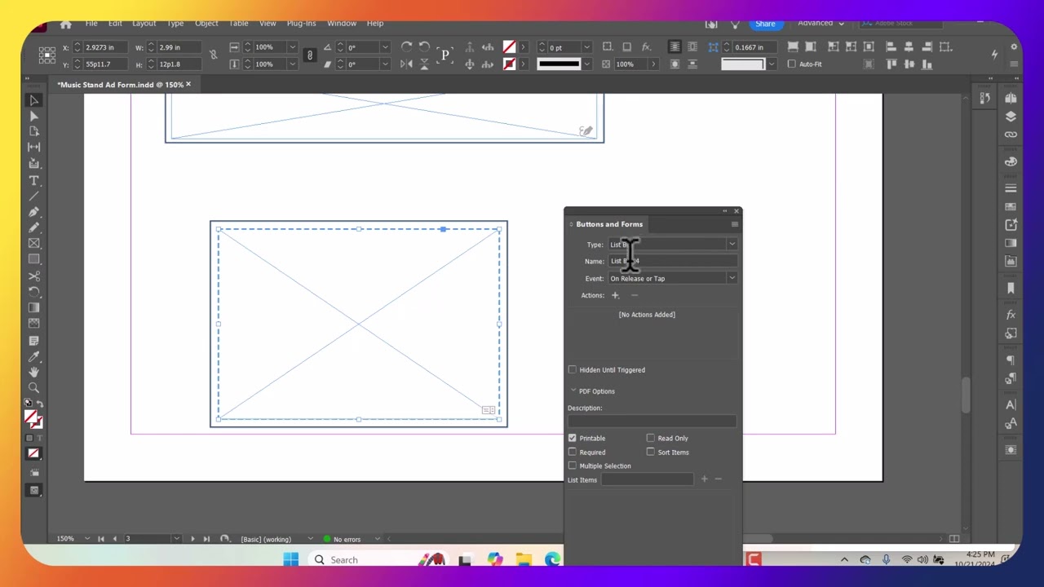Open the Advanced workspace dropdown
Image resolution: width=1044 pixels, height=587 pixels.
(821, 23)
